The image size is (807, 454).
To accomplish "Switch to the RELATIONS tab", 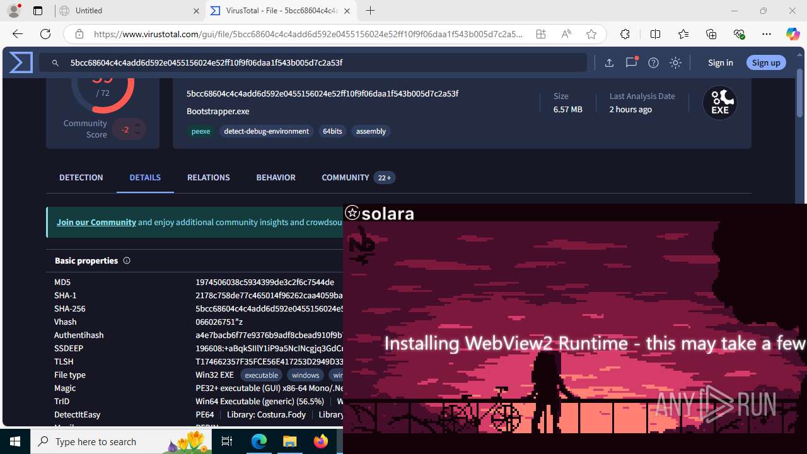I will coord(209,178).
